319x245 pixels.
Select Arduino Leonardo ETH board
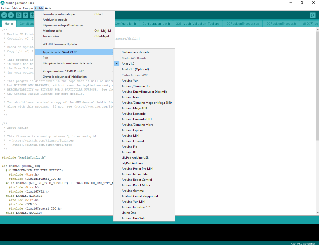click(144, 119)
